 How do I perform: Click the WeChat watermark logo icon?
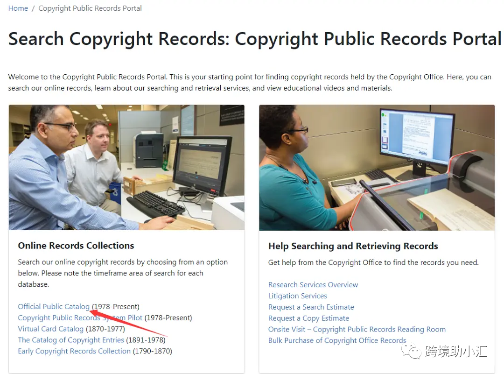pos(411,351)
